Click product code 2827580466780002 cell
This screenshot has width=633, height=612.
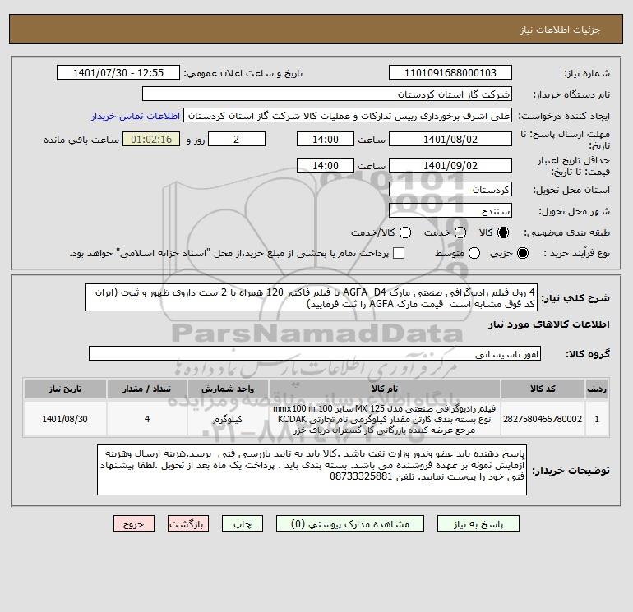543,419
